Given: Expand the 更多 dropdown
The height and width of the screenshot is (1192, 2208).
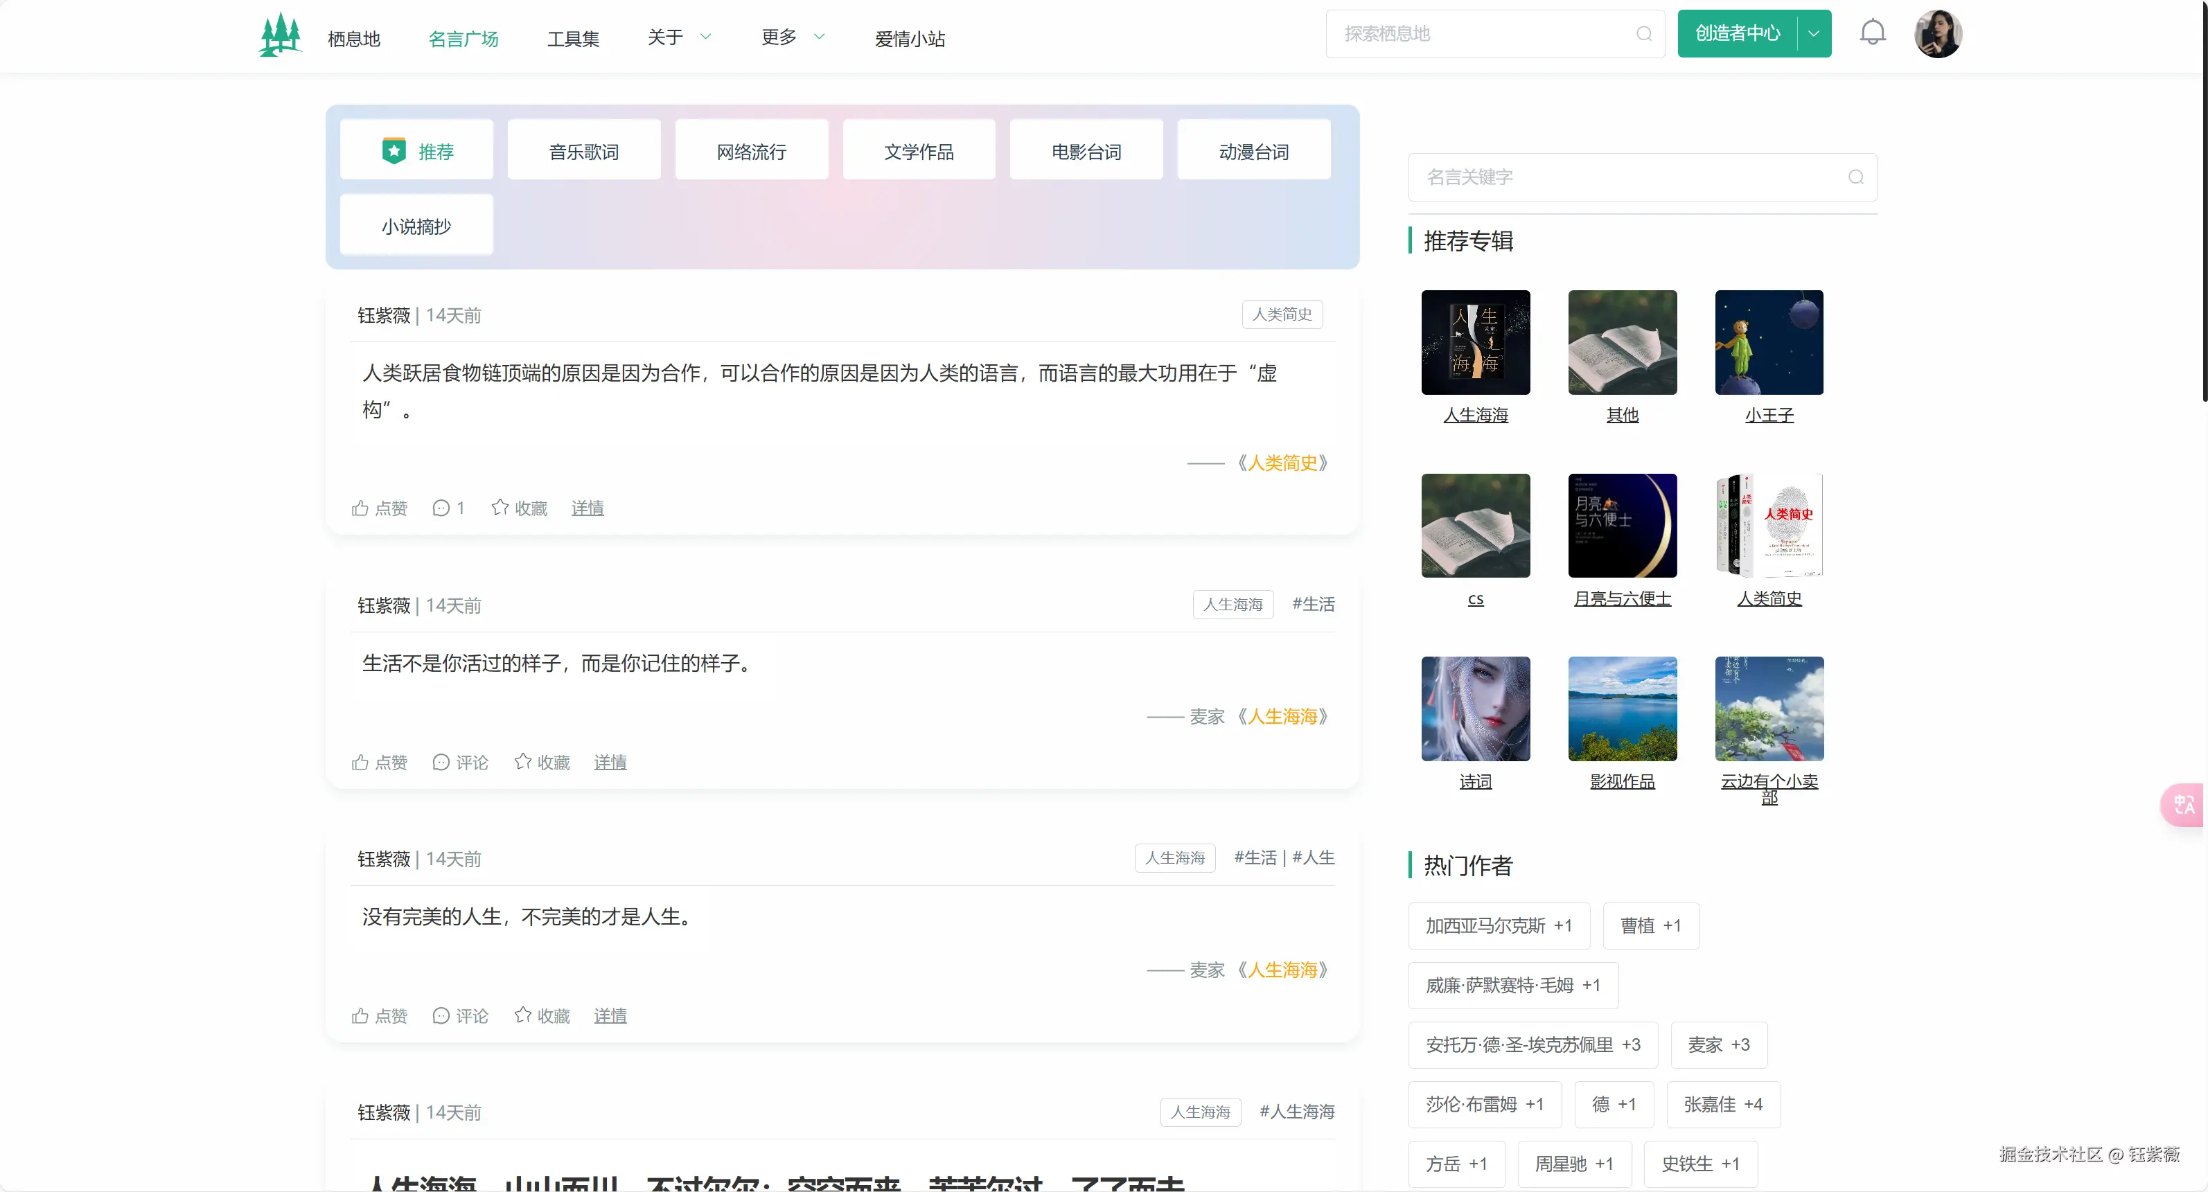Looking at the screenshot, I should [791, 37].
